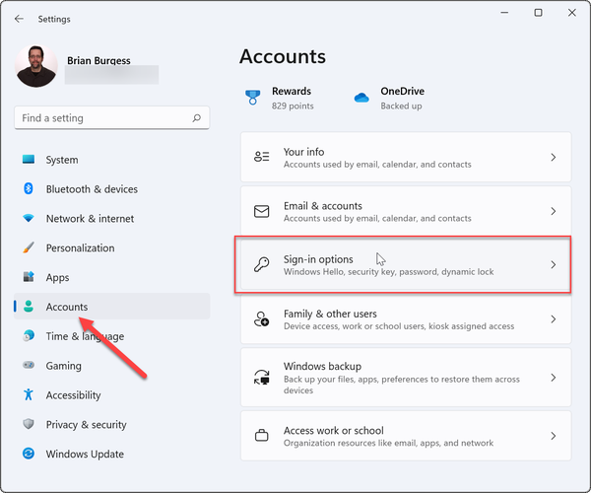
Task: Open Personalization in the sidebar
Action: [80, 248]
